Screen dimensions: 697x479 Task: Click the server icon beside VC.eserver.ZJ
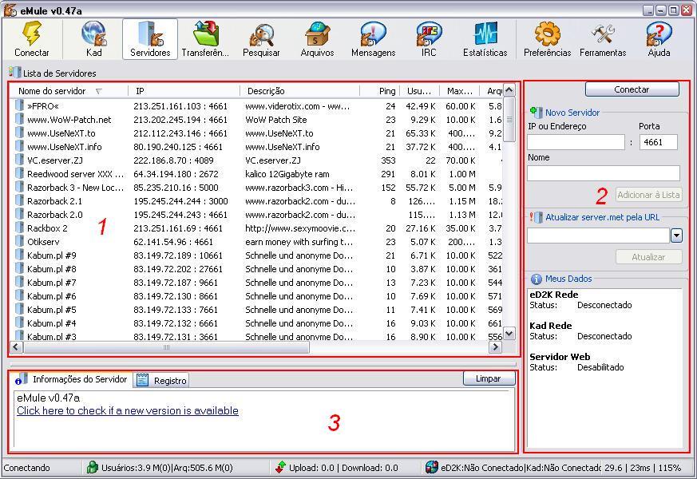(19, 160)
